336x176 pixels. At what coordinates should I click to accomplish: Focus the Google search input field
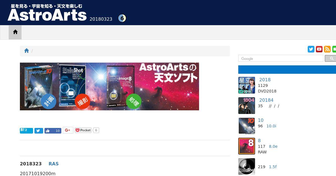coord(281,58)
